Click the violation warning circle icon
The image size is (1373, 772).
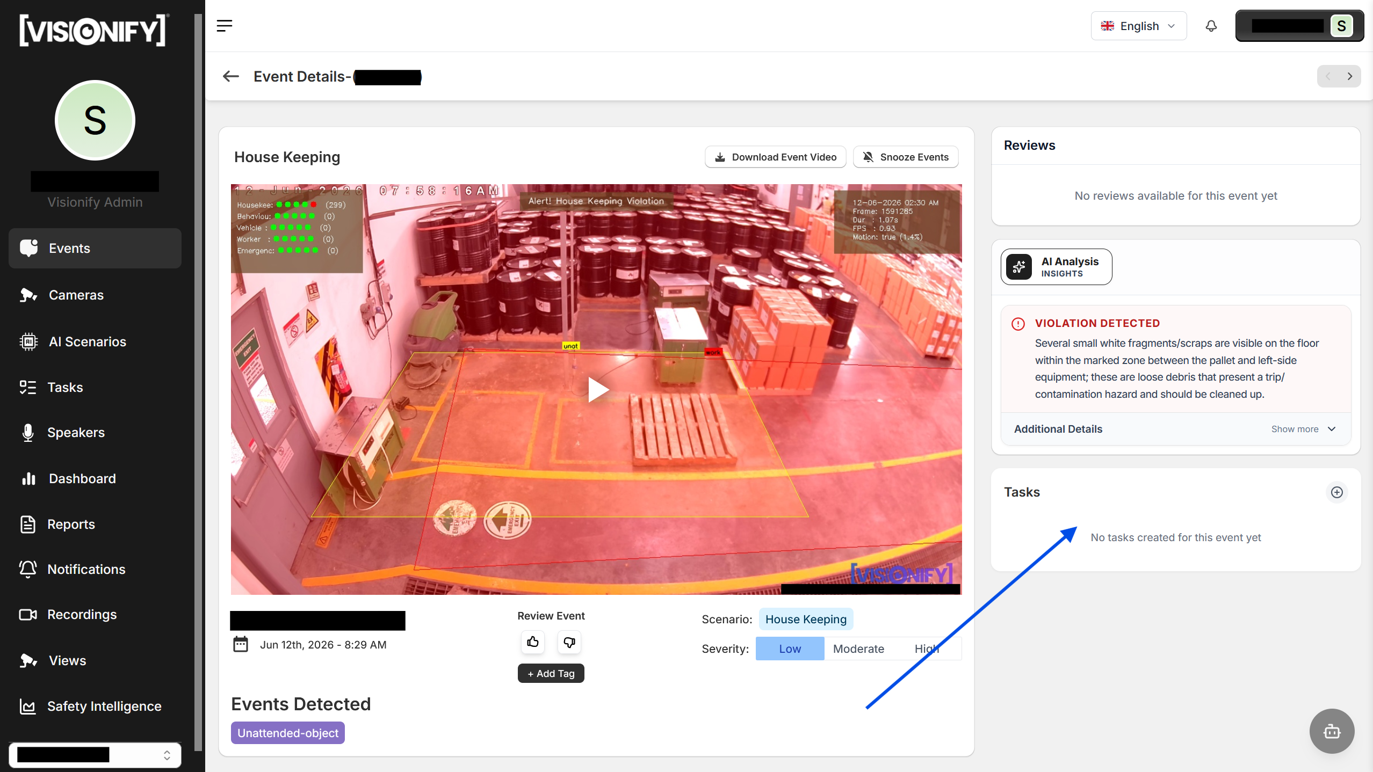point(1018,324)
